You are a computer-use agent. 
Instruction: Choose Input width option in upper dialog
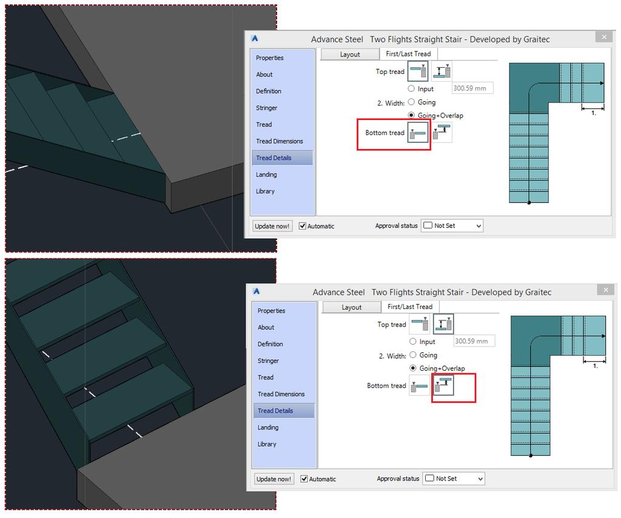(x=411, y=88)
